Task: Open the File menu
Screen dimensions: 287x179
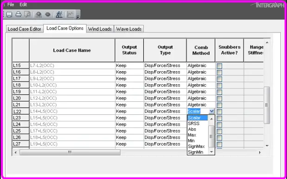Action: click(x=11, y=5)
